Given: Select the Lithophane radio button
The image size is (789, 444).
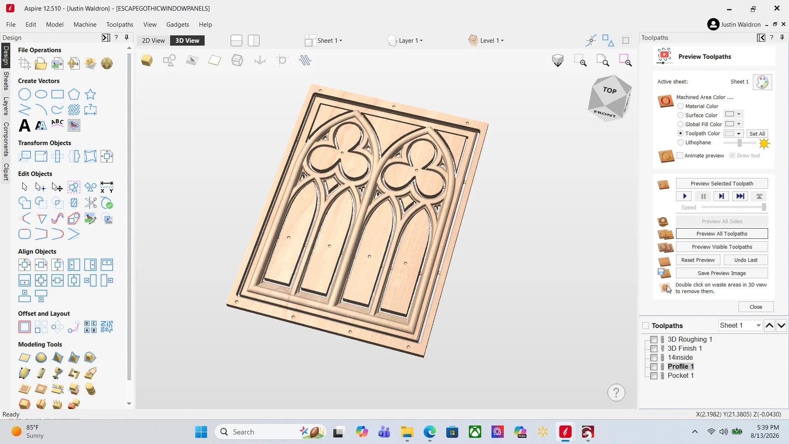Looking at the screenshot, I should coord(681,142).
